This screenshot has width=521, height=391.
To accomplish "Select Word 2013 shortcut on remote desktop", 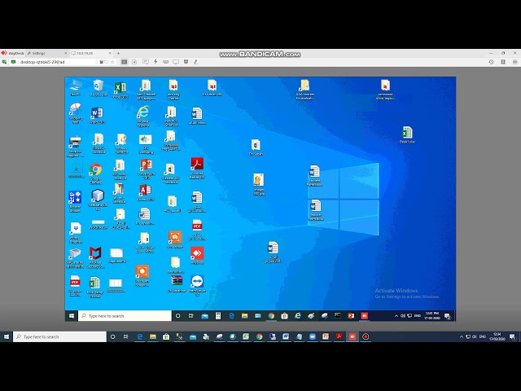I will pos(97,116).
